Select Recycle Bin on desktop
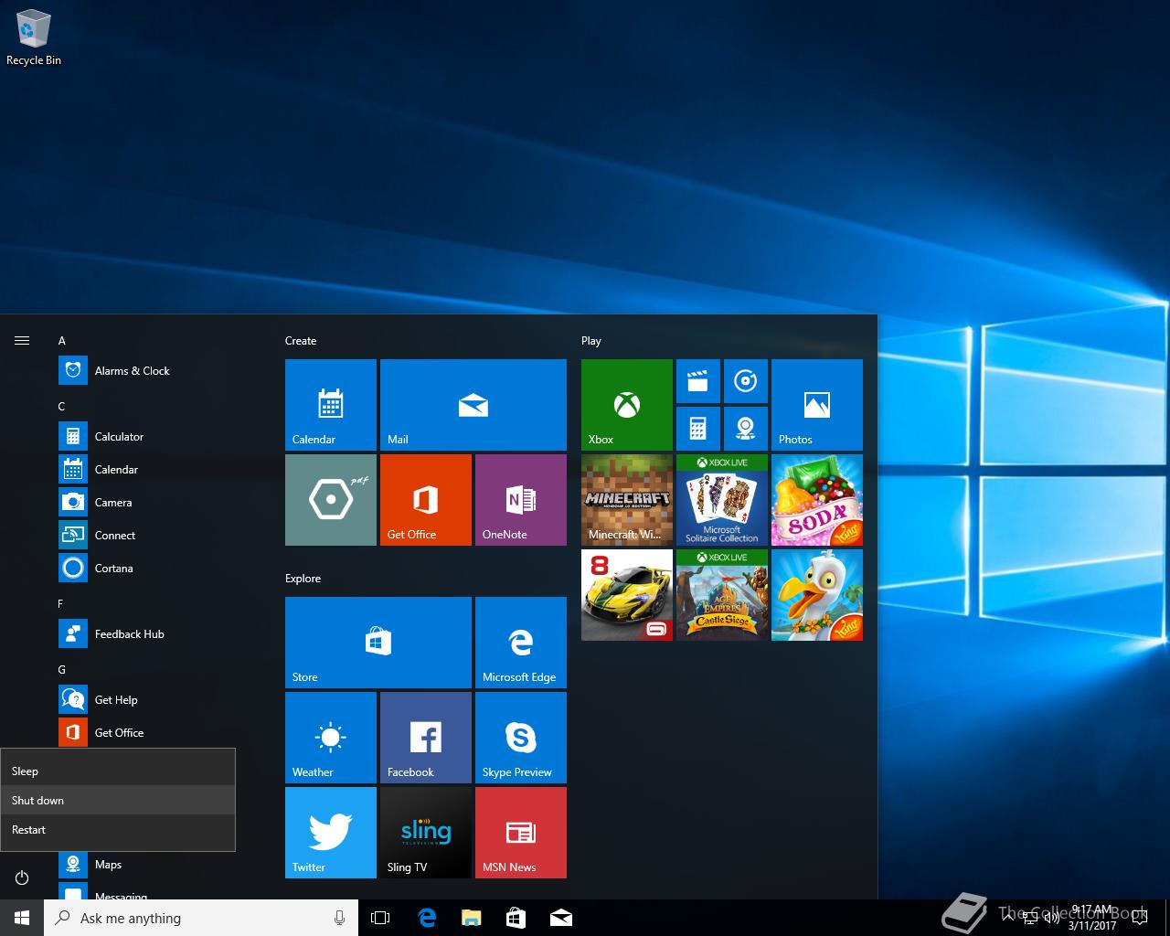The image size is (1170, 936). pos(34,37)
